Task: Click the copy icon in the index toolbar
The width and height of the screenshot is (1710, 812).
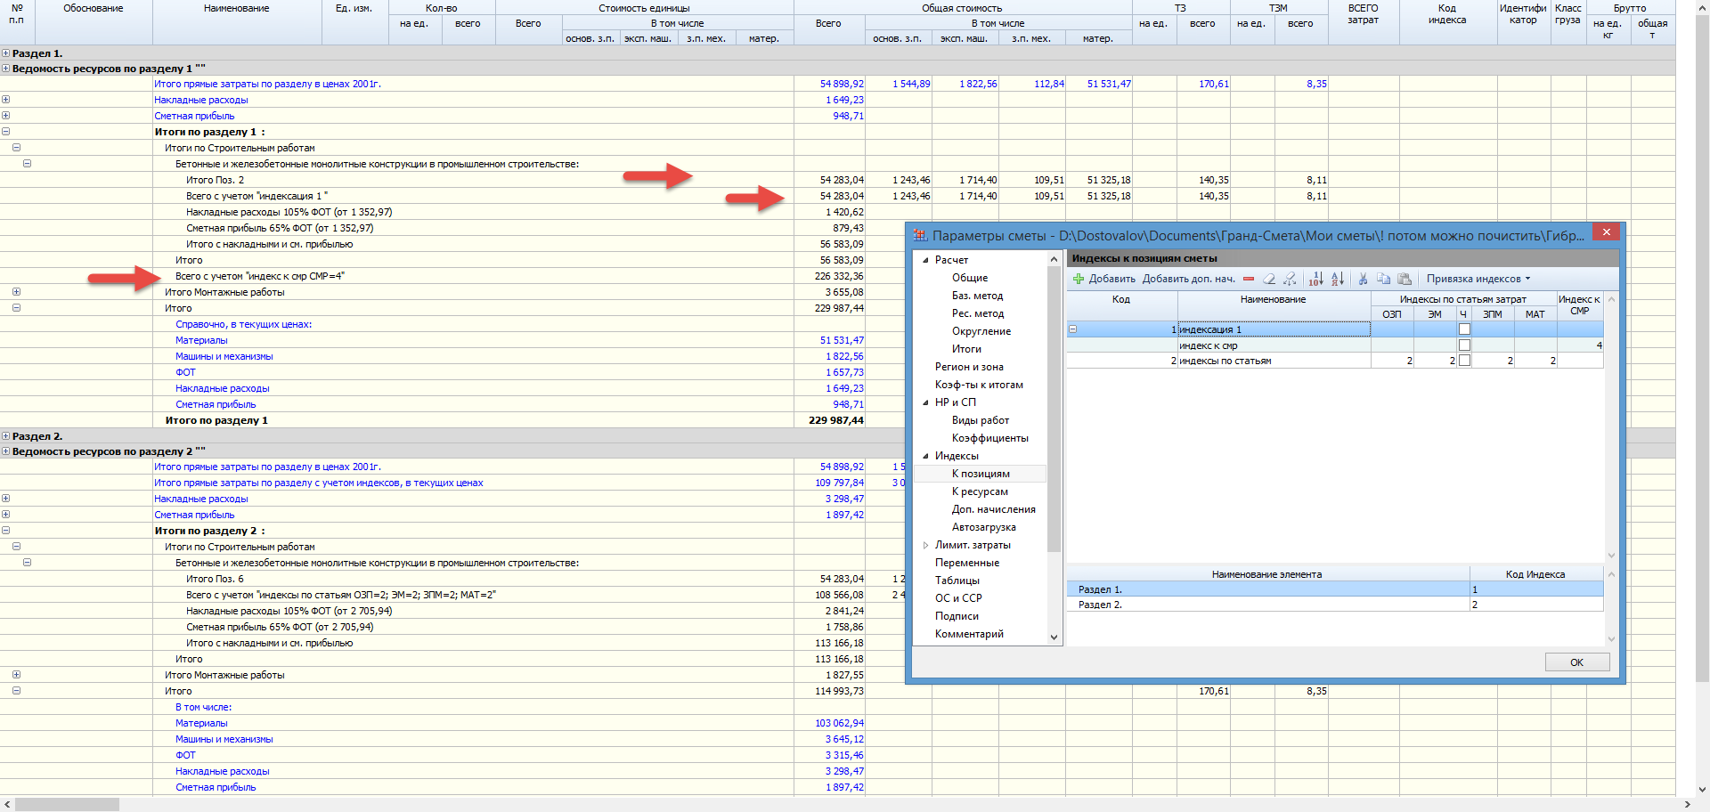Action: (1383, 279)
